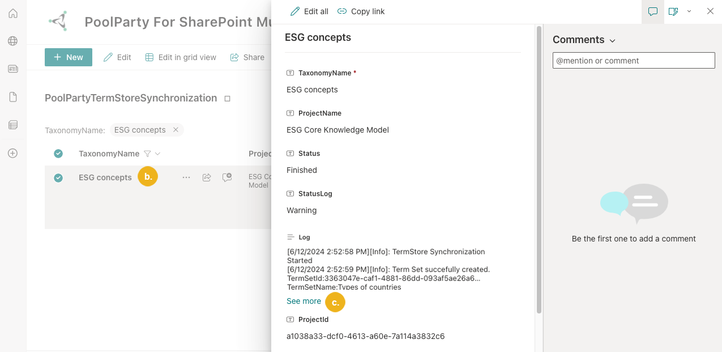Open the globe sites icon in left rail
Screen dimensions: 722x352
(12, 41)
